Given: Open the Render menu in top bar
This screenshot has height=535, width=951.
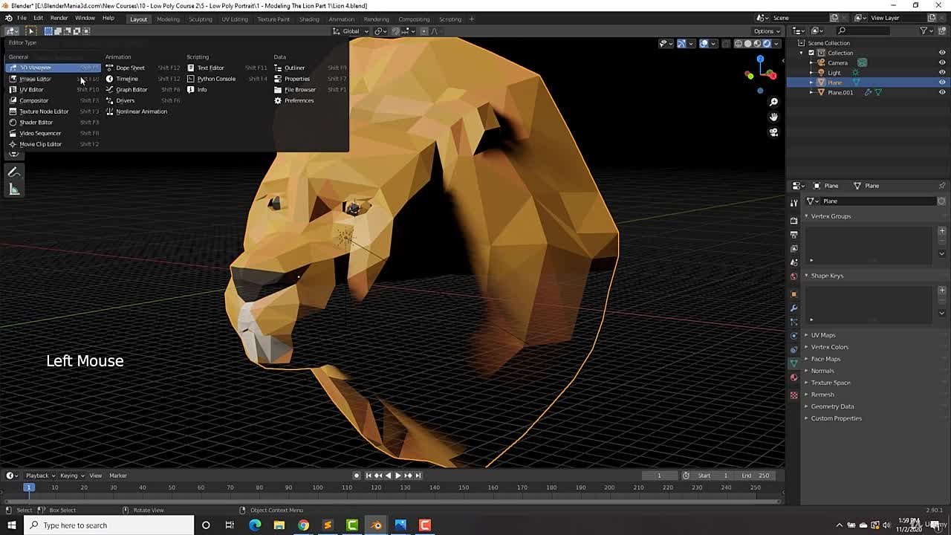Looking at the screenshot, I should [x=59, y=18].
